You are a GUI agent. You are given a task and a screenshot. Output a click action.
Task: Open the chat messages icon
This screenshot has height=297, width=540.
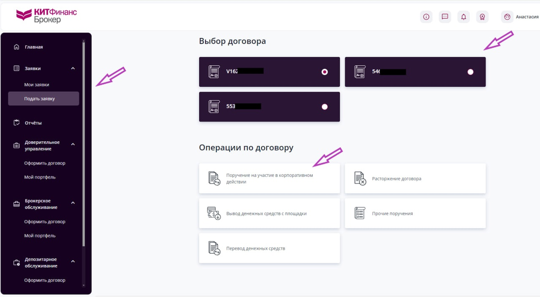tap(445, 17)
